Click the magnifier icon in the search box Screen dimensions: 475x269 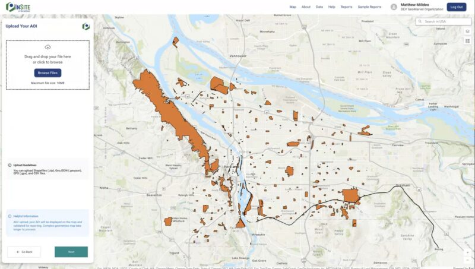[420, 21]
